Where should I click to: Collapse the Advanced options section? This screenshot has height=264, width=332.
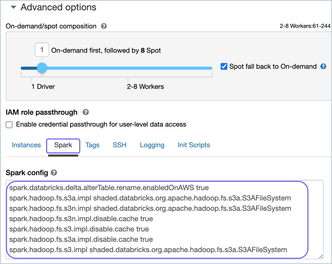coord(13,7)
